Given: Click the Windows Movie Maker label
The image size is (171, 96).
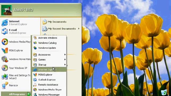Looking at the screenshot, I should [x=20, y=59].
